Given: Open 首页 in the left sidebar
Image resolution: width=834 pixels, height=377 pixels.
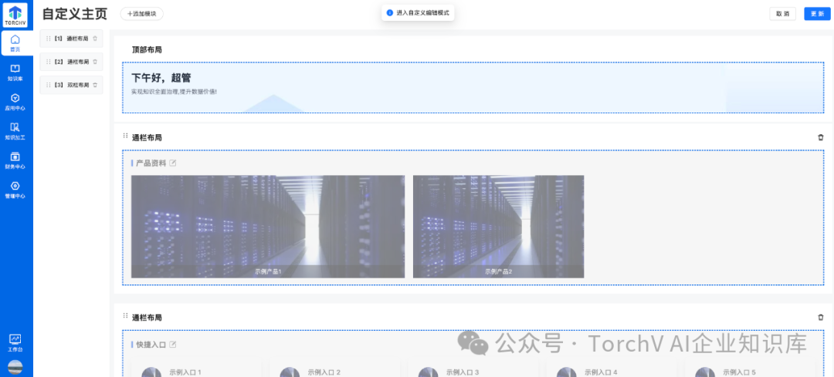Looking at the screenshot, I should coord(15,43).
